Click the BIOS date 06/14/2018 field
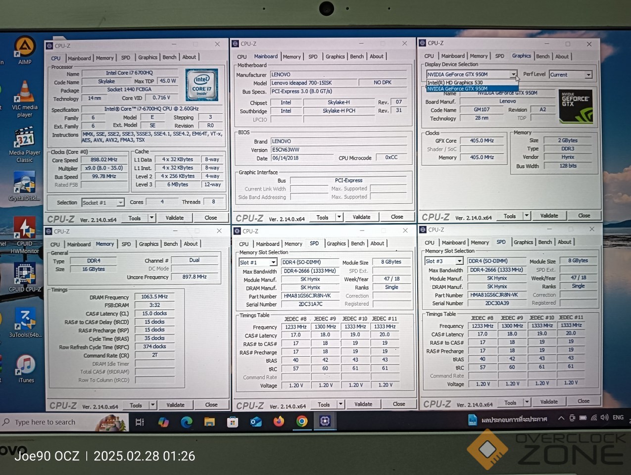The image size is (631, 475). [302, 158]
